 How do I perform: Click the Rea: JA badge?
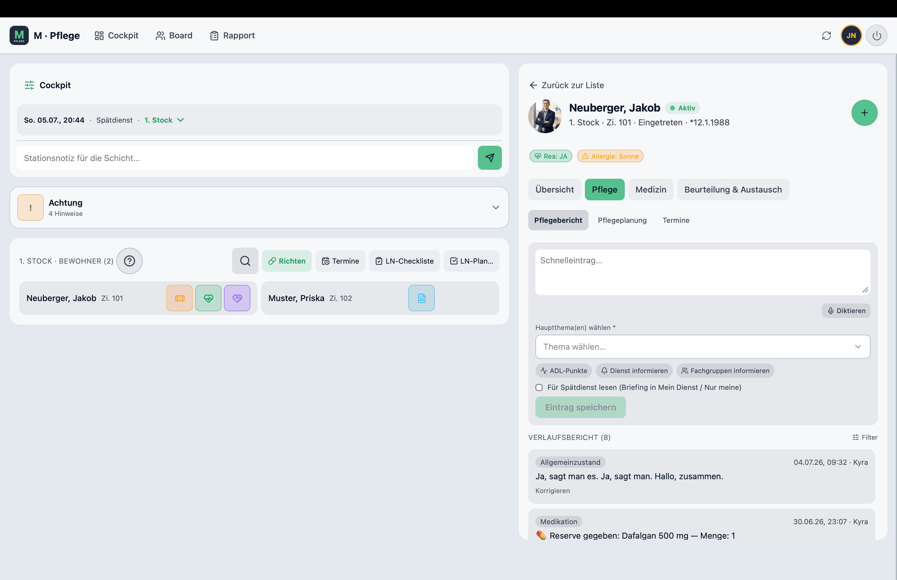tap(551, 156)
